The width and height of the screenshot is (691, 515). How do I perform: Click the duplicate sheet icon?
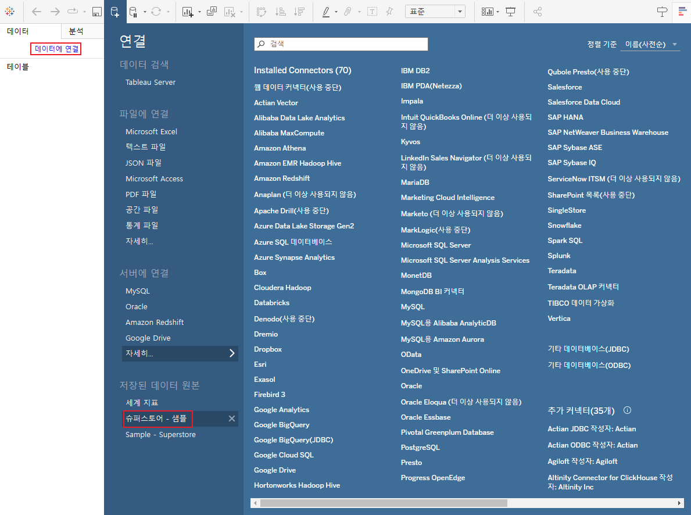pyautogui.click(x=212, y=12)
